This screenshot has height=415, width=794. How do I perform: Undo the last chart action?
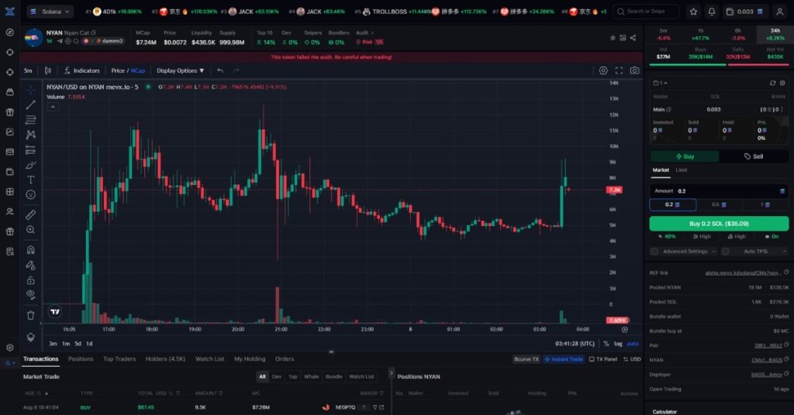click(x=219, y=70)
